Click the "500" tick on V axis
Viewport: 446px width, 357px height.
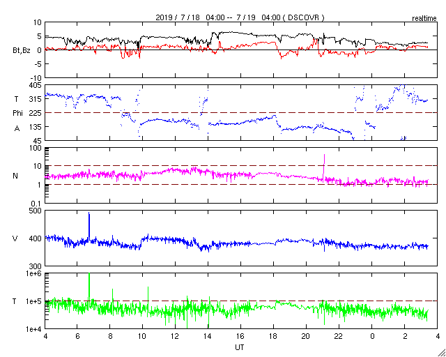(x=36, y=211)
